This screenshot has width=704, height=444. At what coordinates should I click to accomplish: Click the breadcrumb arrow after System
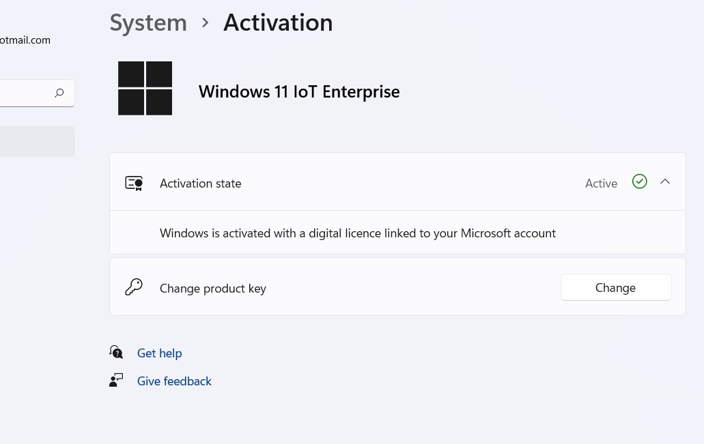point(205,23)
